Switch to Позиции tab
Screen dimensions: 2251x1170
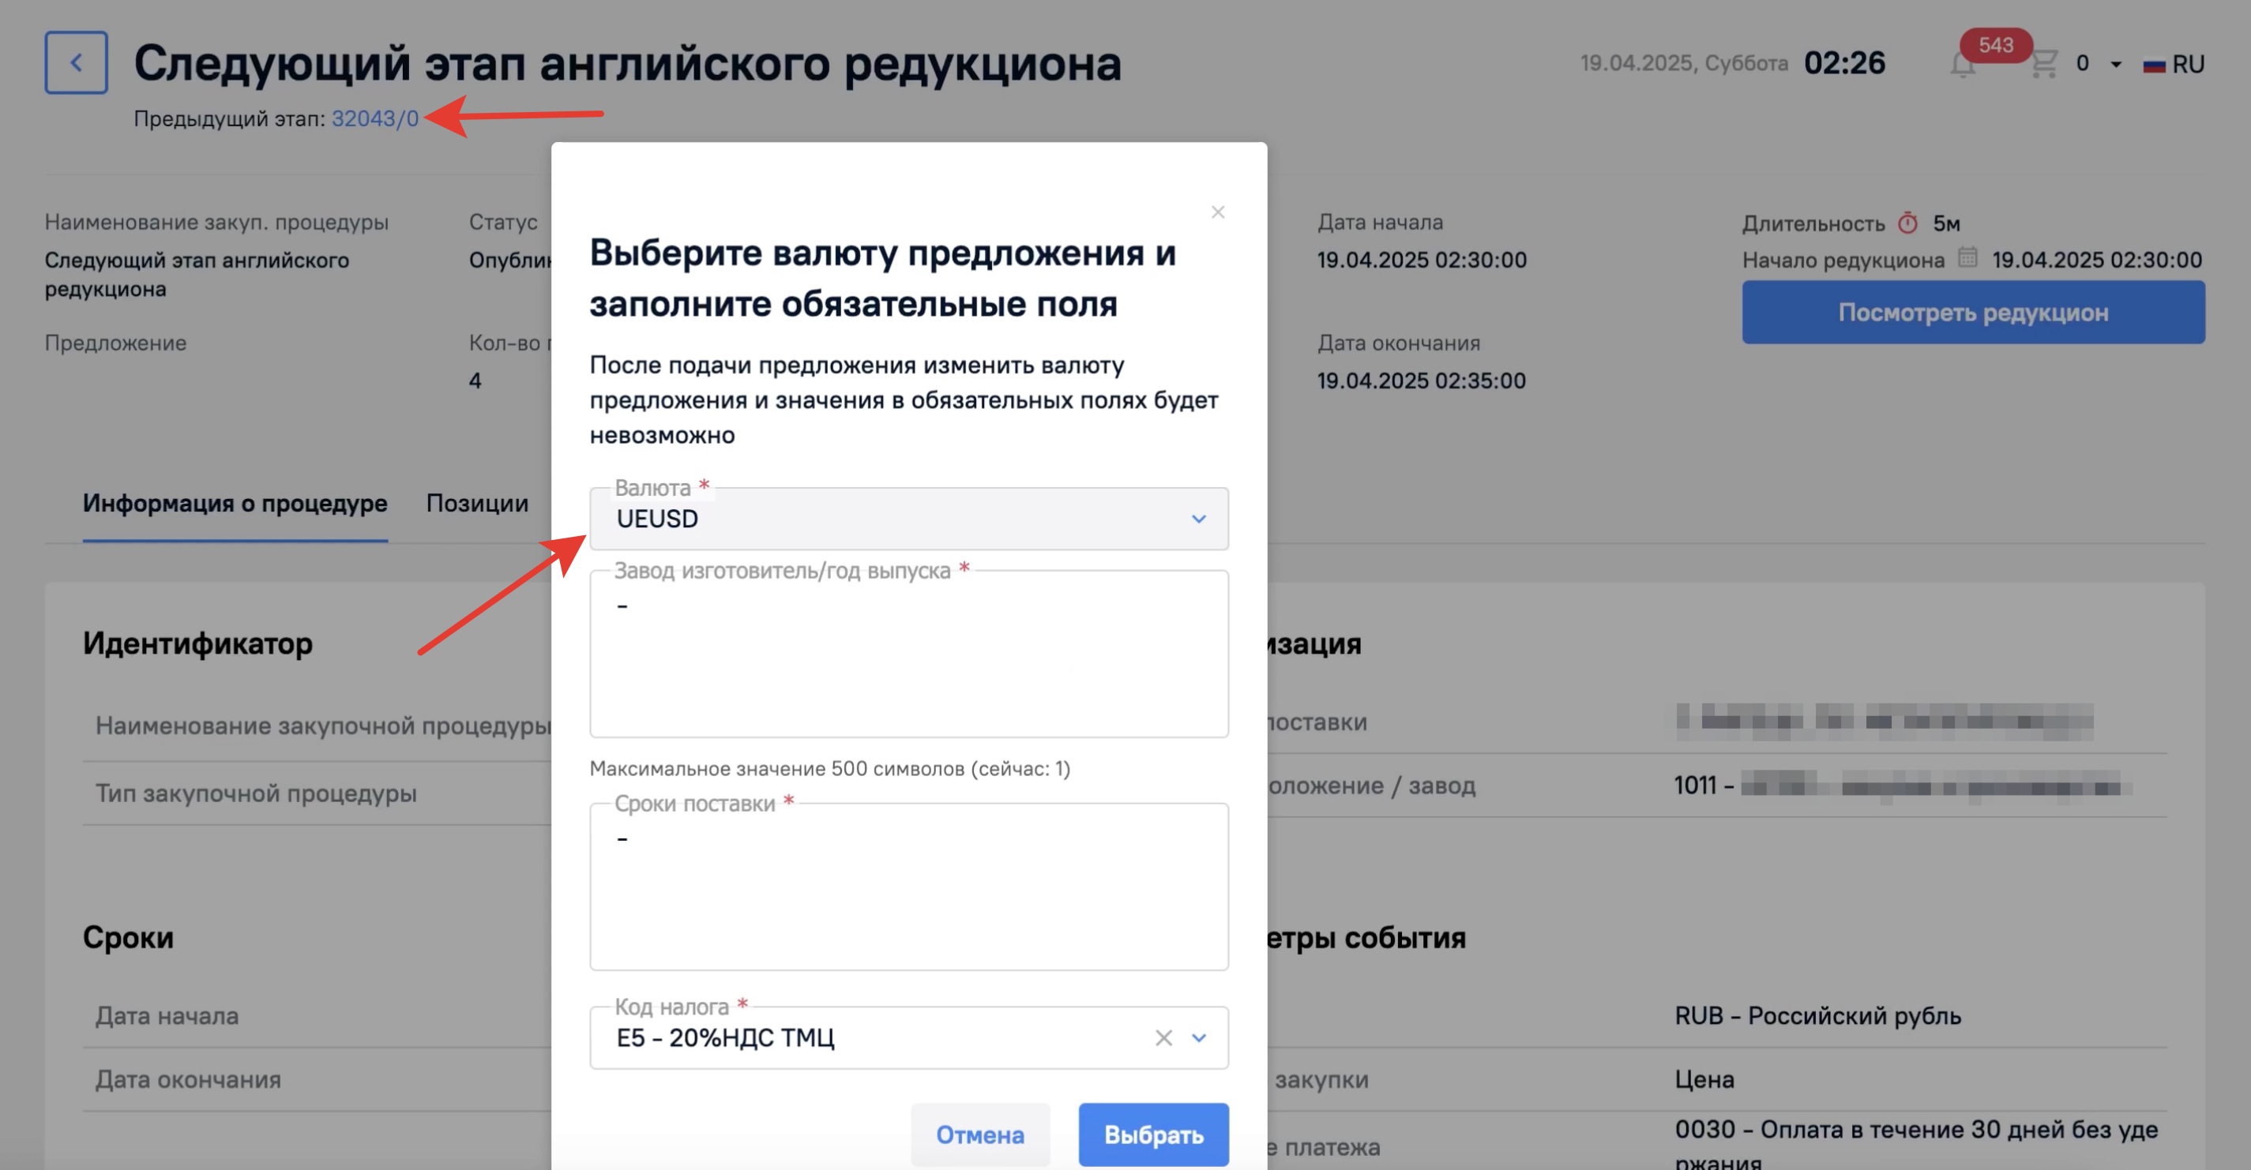pos(477,504)
